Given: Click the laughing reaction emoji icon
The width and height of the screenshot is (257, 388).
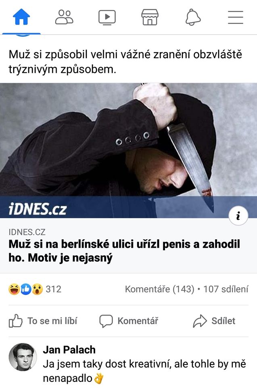Looking at the screenshot, I should click(14, 289).
